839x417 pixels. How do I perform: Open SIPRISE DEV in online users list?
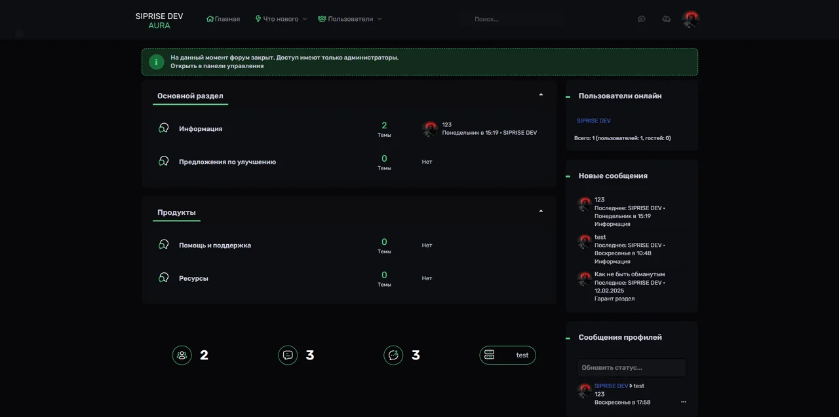click(593, 121)
